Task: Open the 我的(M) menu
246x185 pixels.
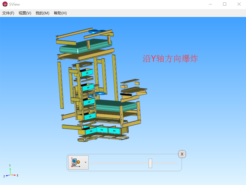Action: click(42, 13)
